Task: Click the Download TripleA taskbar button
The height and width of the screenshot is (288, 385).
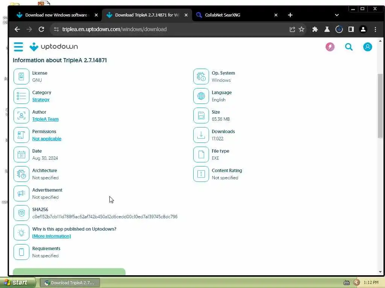Action: [x=70, y=283]
